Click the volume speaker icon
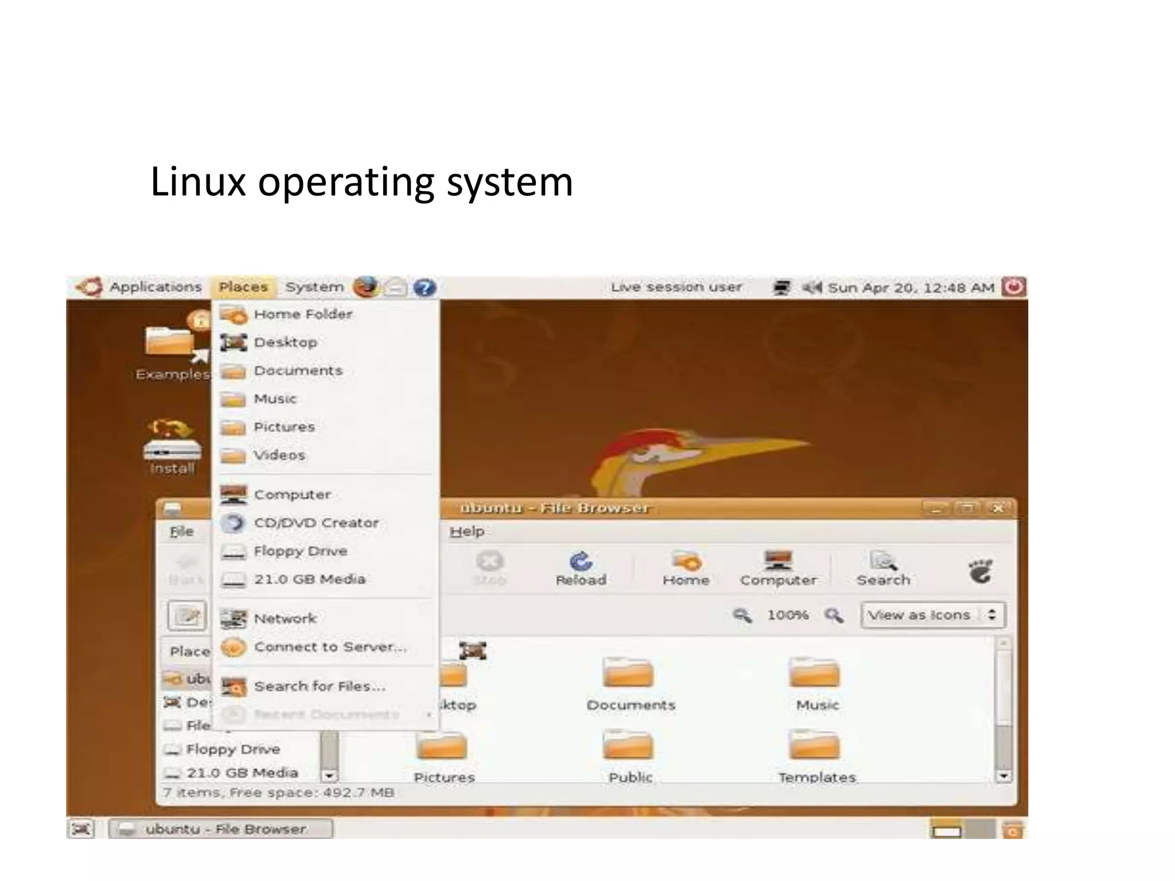Screen dimensions: 1175x881 (811, 287)
